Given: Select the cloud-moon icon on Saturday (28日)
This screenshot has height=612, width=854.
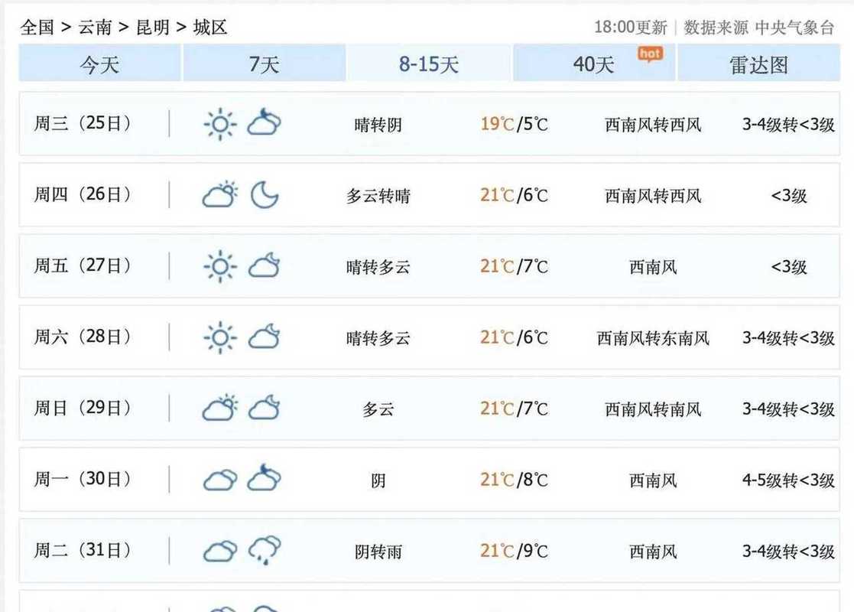Looking at the screenshot, I should click(263, 337).
